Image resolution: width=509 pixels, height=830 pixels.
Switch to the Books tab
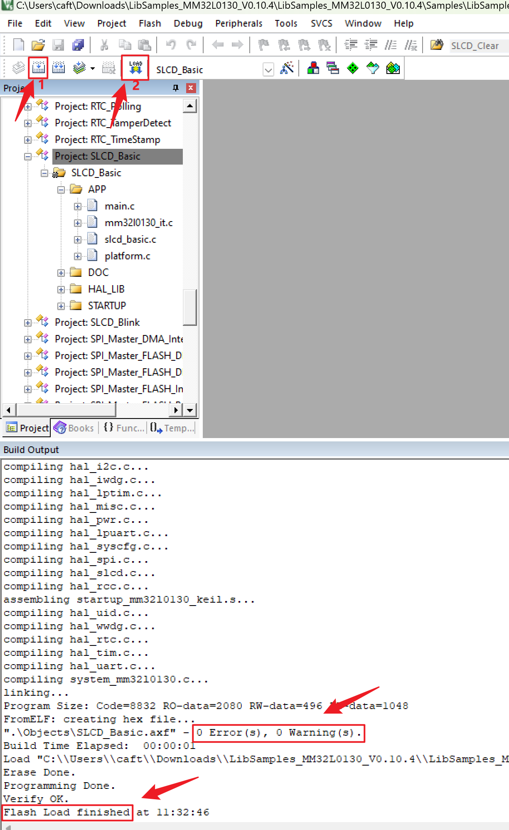pyautogui.click(x=74, y=428)
